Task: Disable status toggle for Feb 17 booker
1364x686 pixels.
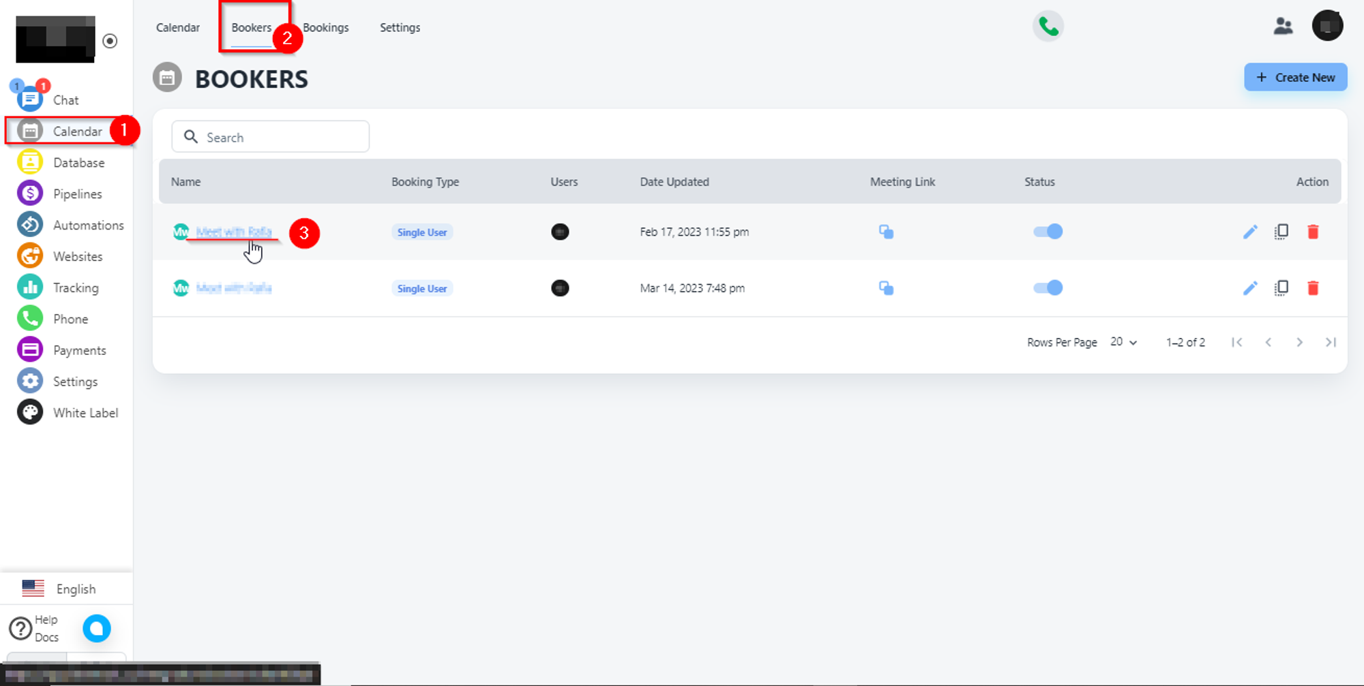Action: click(1048, 232)
